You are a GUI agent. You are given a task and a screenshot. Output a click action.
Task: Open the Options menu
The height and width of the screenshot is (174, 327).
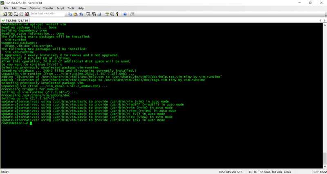point(35,8)
